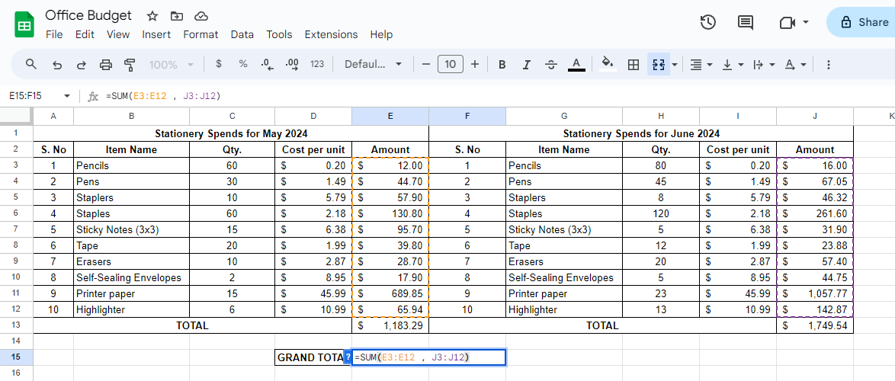
Task: Search the menus magnifier icon
Action: pyautogui.click(x=32, y=65)
